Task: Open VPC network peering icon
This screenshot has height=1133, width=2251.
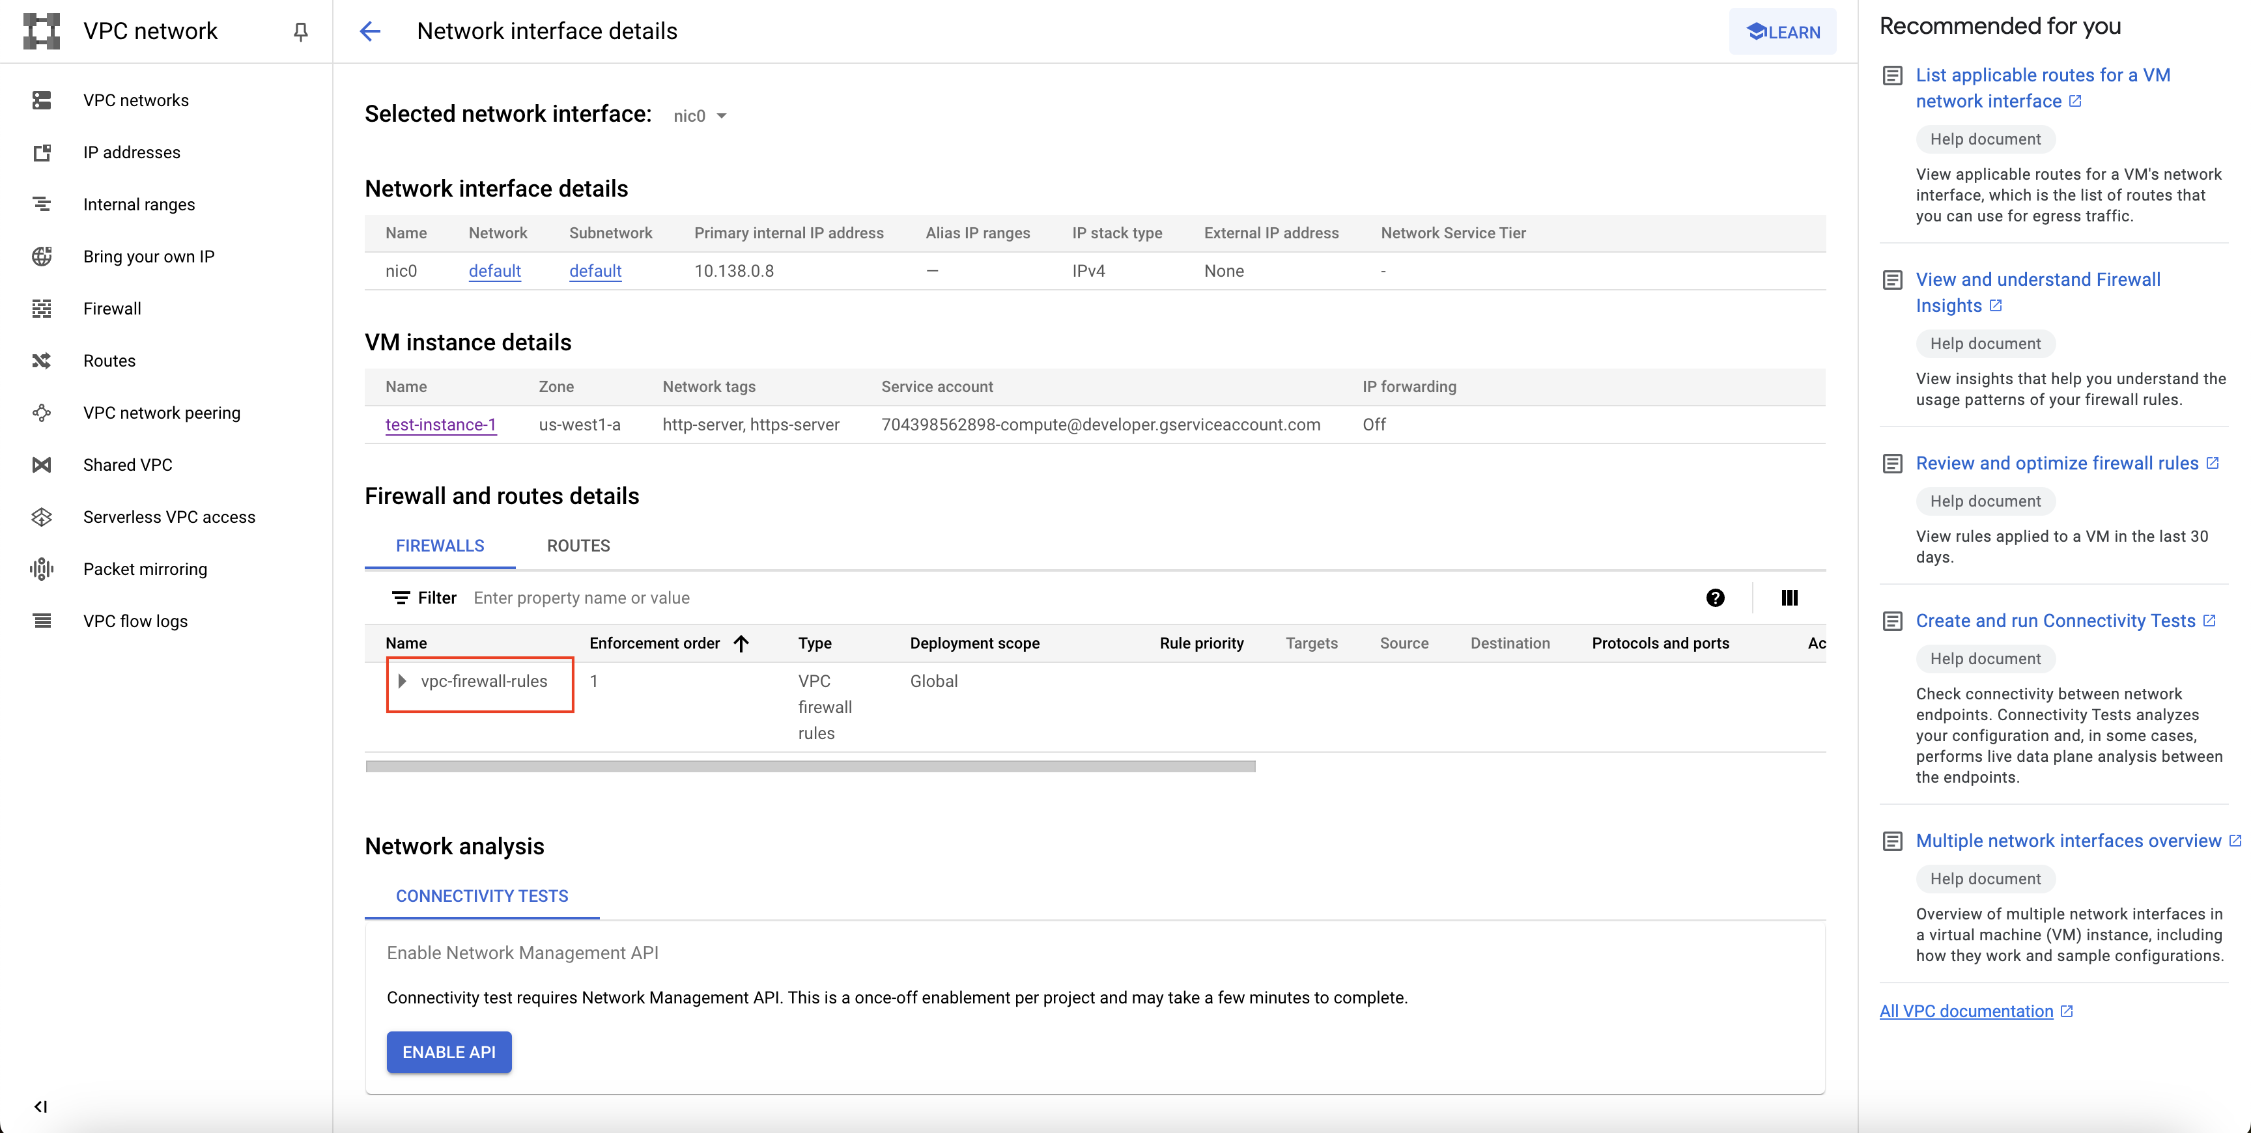Action: pyautogui.click(x=41, y=413)
